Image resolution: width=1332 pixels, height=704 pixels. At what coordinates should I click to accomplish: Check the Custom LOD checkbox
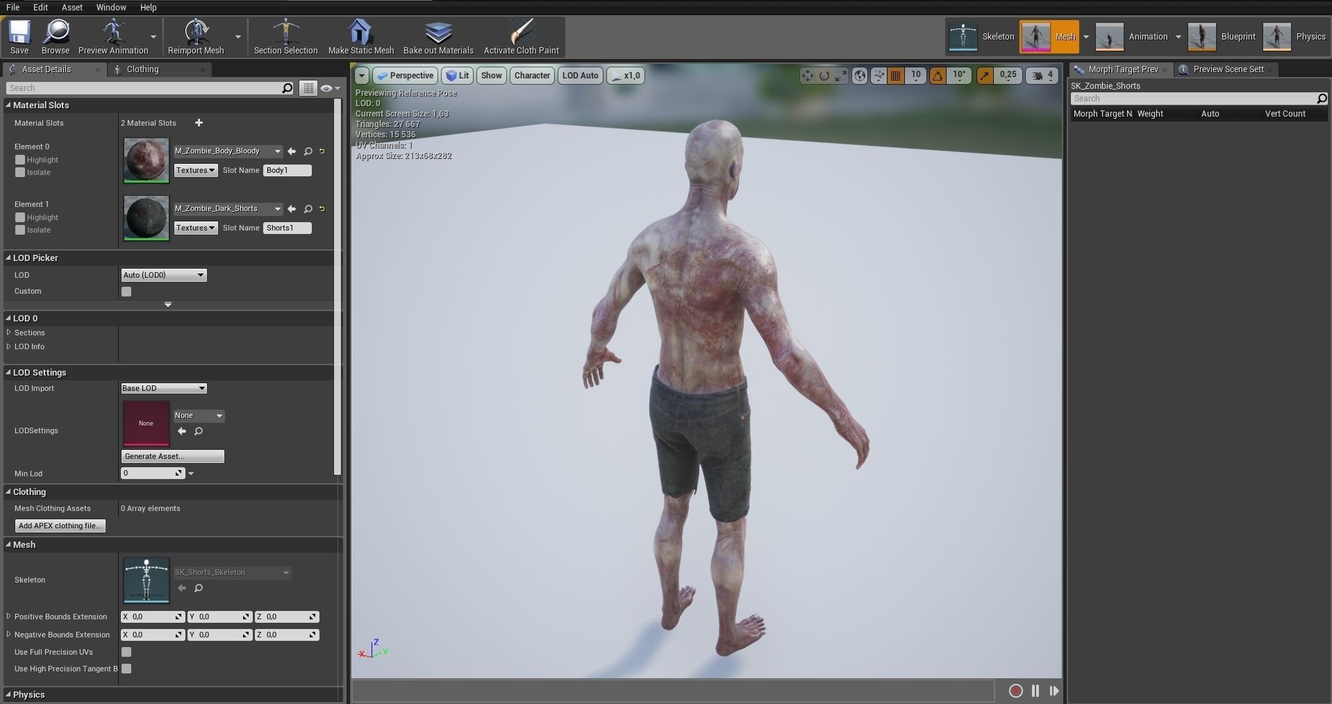pyautogui.click(x=126, y=292)
